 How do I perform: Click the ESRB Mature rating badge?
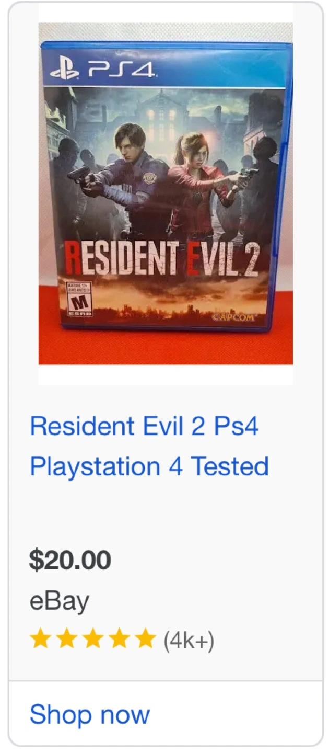79,298
